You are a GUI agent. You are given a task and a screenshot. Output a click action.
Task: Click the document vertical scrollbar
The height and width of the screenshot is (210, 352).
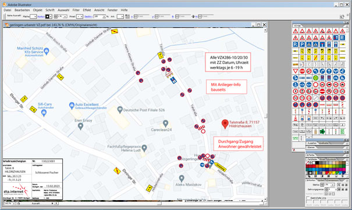(x=265, y=113)
